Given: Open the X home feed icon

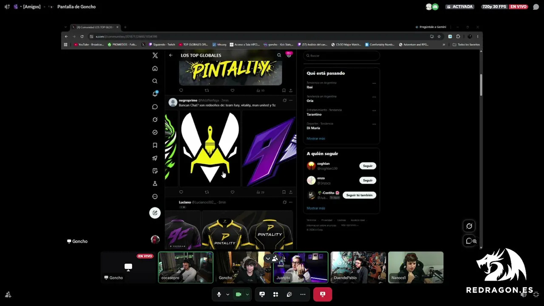Looking at the screenshot, I should pyautogui.click(x=155, y=68).
